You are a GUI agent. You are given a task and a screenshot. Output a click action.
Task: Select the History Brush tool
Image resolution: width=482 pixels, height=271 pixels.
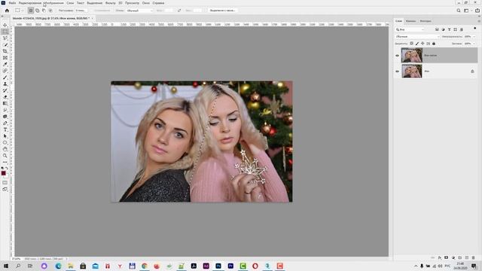(5, 90)
